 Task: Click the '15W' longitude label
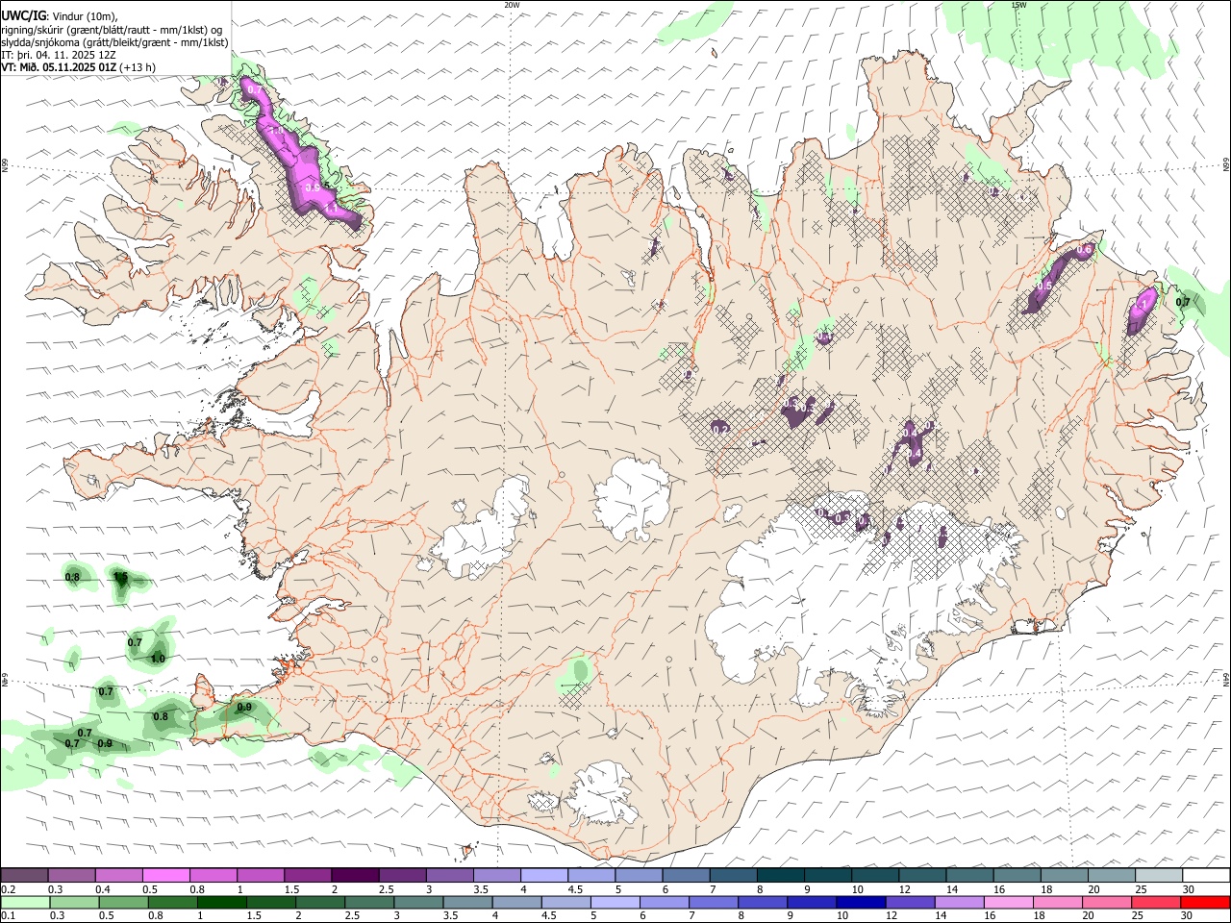click(1018, 5)
